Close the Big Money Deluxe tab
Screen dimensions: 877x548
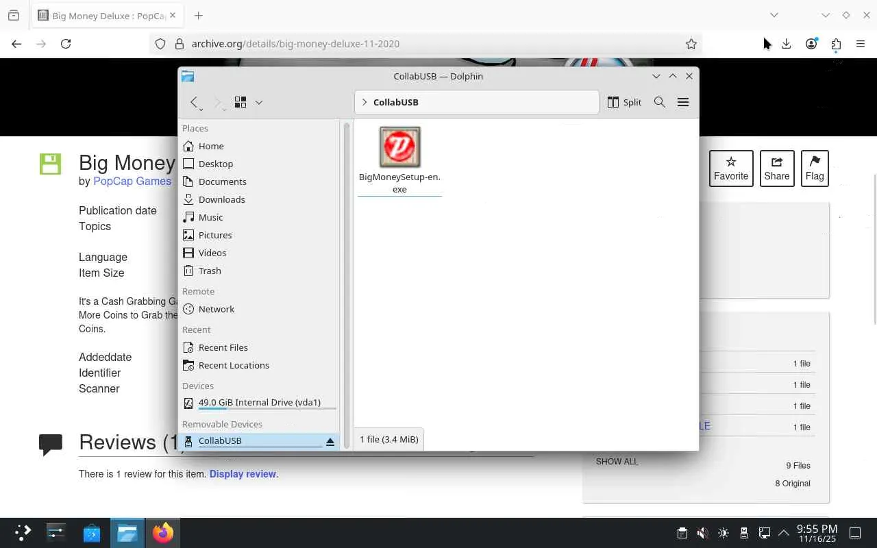click(x=172, y=16)
